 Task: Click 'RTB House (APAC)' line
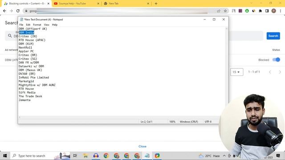coord(32,40)
